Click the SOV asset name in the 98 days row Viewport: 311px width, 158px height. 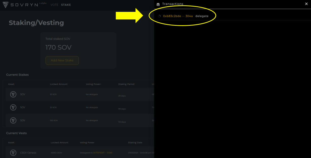(x=23, y=108)
